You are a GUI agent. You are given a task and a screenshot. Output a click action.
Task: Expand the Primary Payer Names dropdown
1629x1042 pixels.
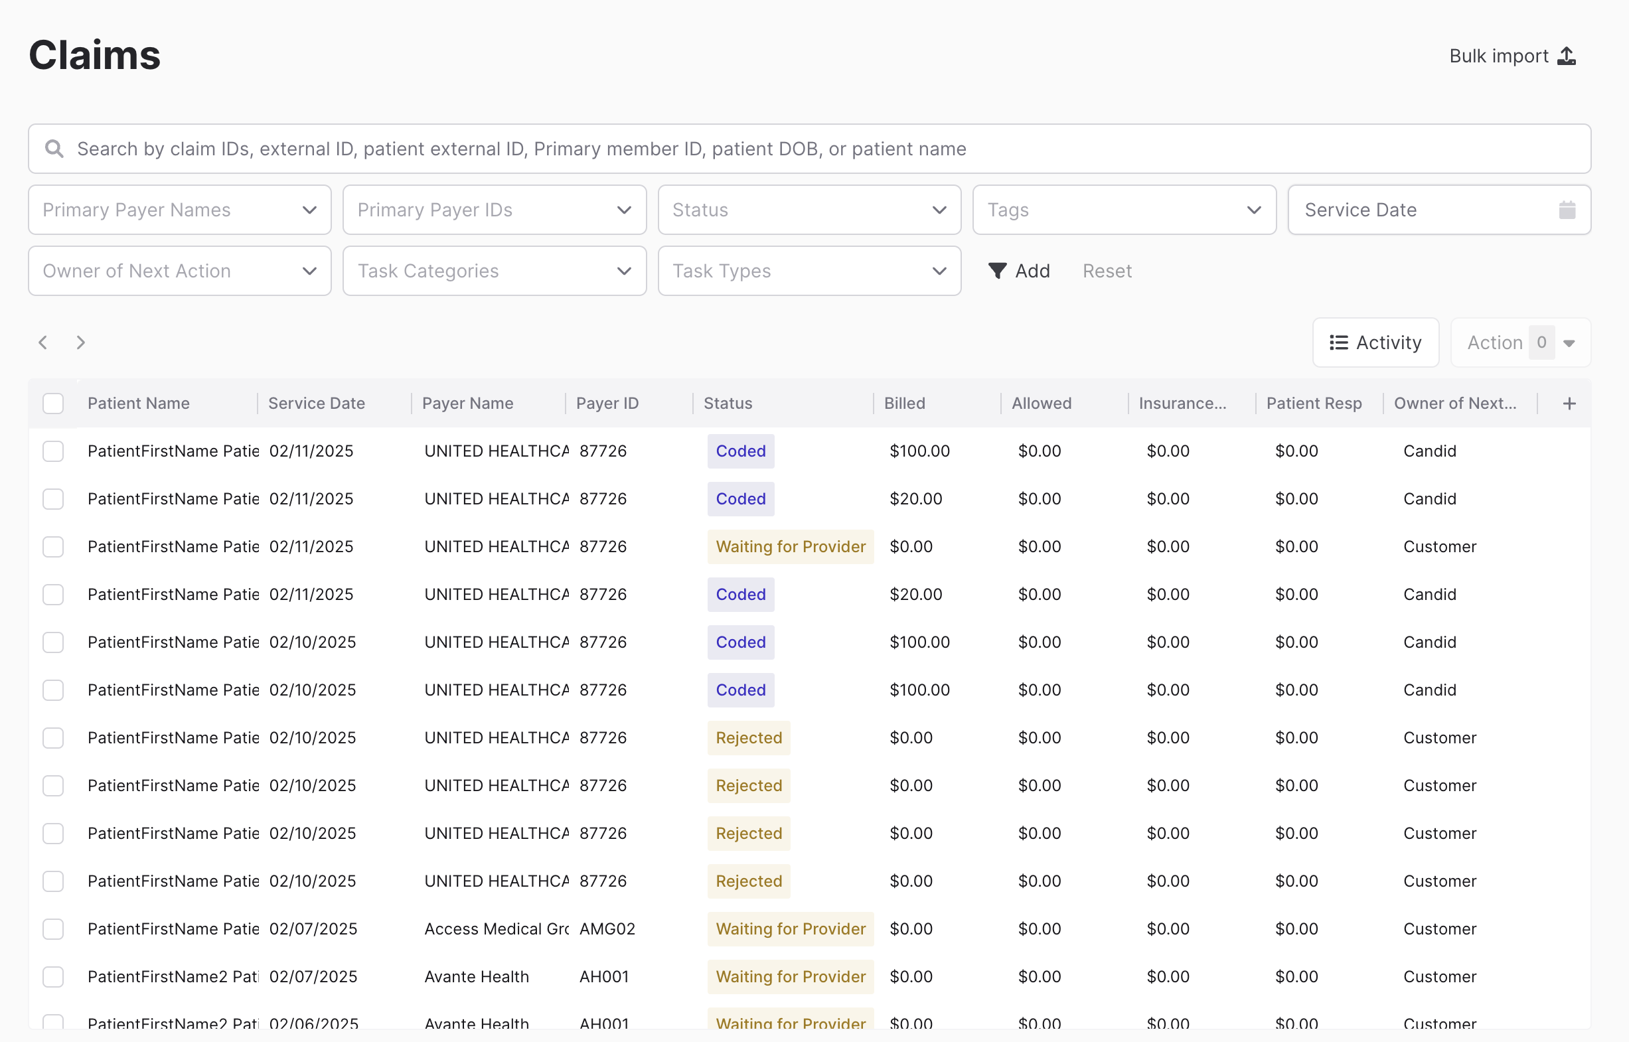[179, 210]
